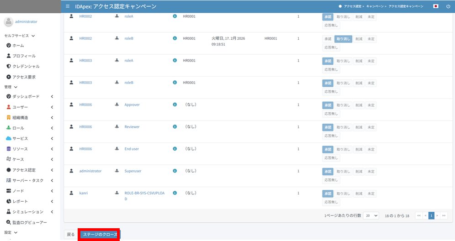The image size is (455, 241).
Task: Expand the サーバー・タスク submenu chevron
Action: [52, 180]
